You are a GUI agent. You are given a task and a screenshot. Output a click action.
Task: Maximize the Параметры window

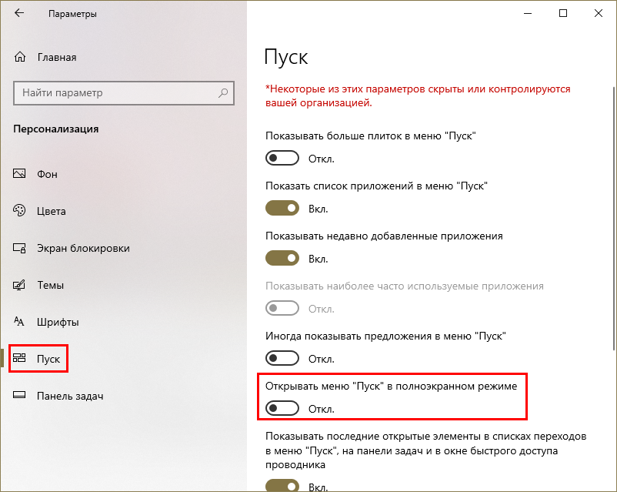(x=563, y=13)
